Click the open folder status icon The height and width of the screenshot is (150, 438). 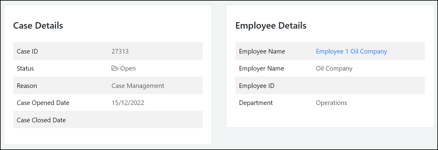pyautogui.click(x=115, y=68)
